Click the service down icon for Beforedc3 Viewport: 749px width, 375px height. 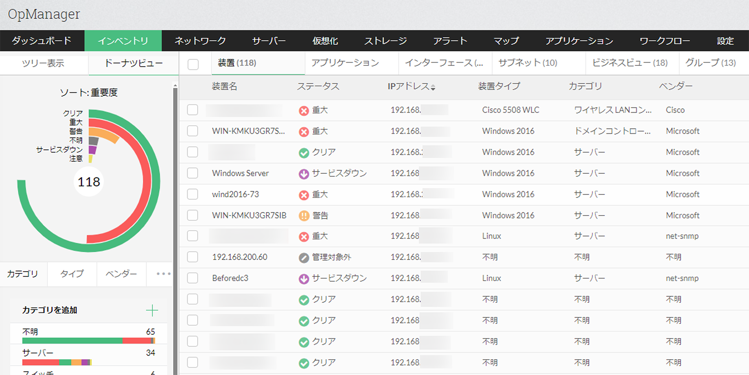click(304, 279)
